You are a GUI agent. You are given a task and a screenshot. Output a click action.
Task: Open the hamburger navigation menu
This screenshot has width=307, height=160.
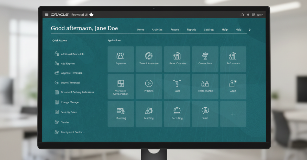pos(47,15)
